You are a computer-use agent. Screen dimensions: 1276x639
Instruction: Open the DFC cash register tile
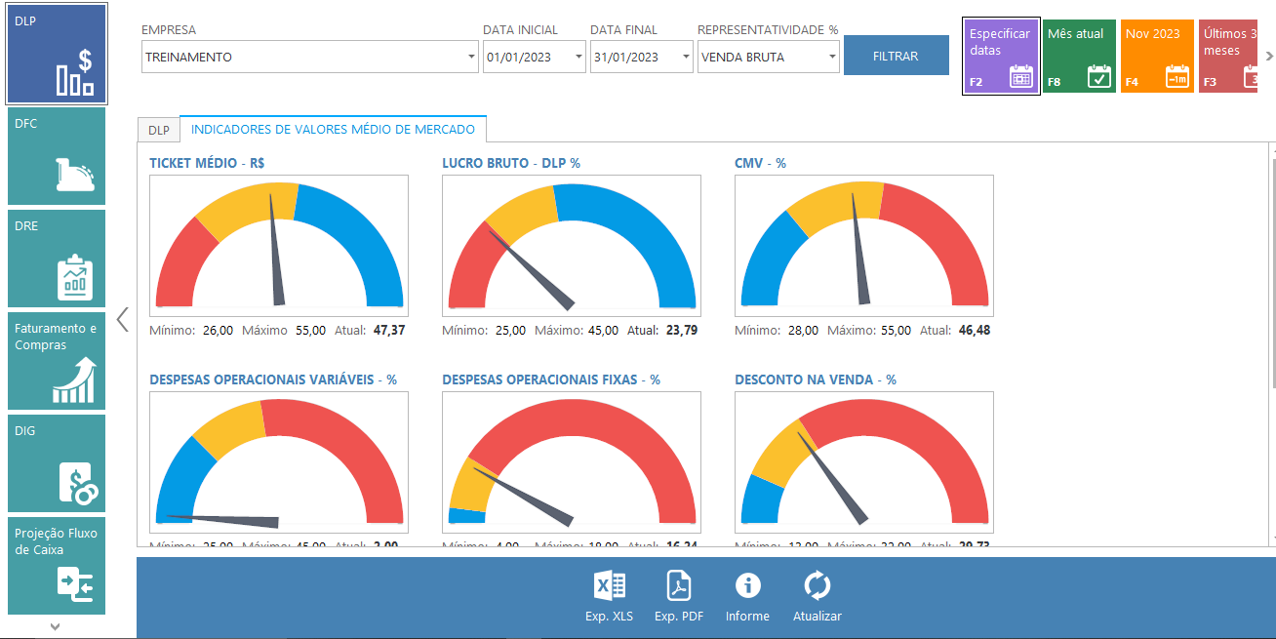pos(57,157)
